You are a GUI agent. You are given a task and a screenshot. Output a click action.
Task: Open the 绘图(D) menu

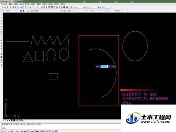[x=39, y=4]
